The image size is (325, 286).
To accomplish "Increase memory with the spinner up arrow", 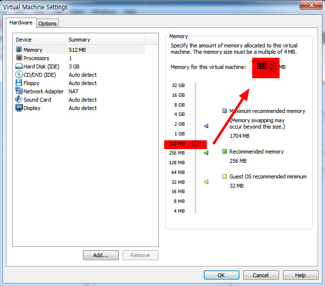I will click(272, 64).
